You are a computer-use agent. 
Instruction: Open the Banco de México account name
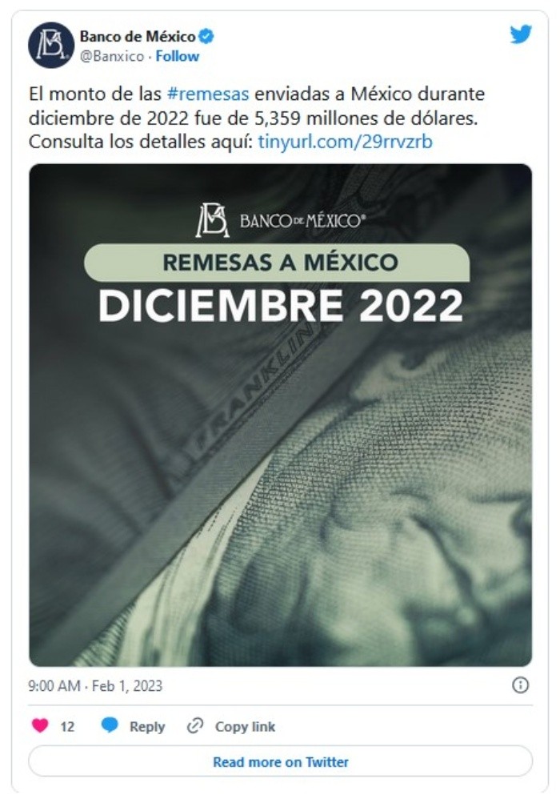138,37
